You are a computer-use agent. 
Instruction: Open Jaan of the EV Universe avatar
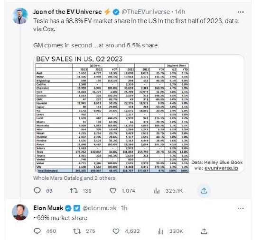pyautogui.click(x=20, y=16)
